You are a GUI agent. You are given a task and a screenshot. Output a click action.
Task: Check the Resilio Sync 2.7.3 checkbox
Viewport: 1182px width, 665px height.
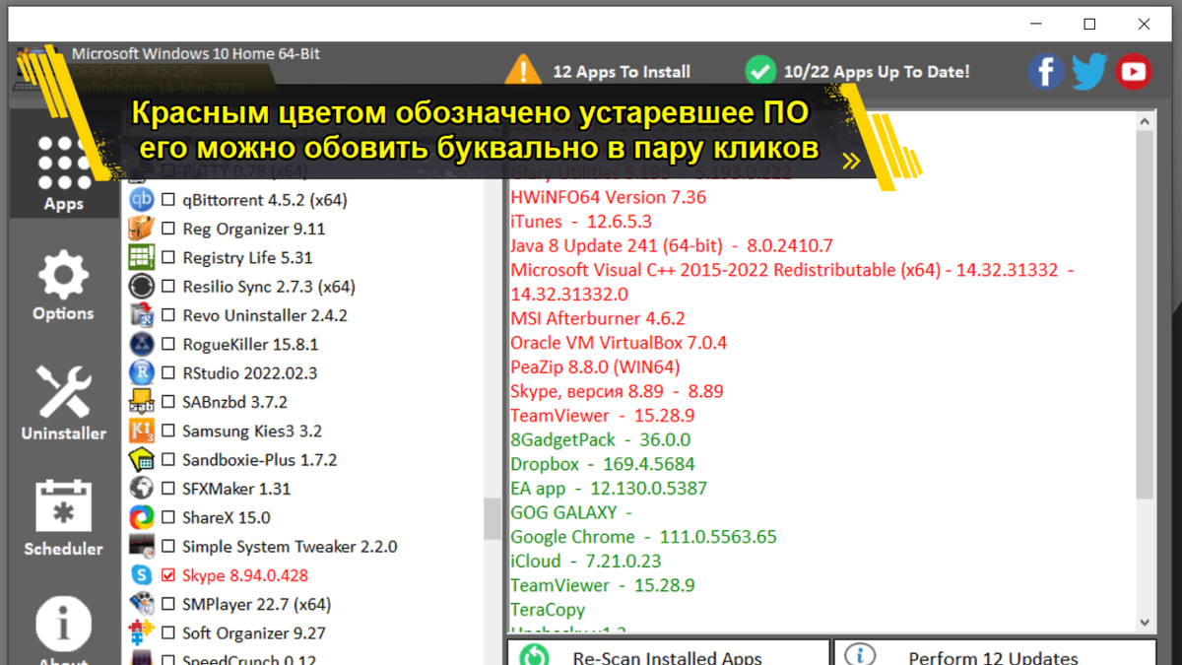pos(168,287)
